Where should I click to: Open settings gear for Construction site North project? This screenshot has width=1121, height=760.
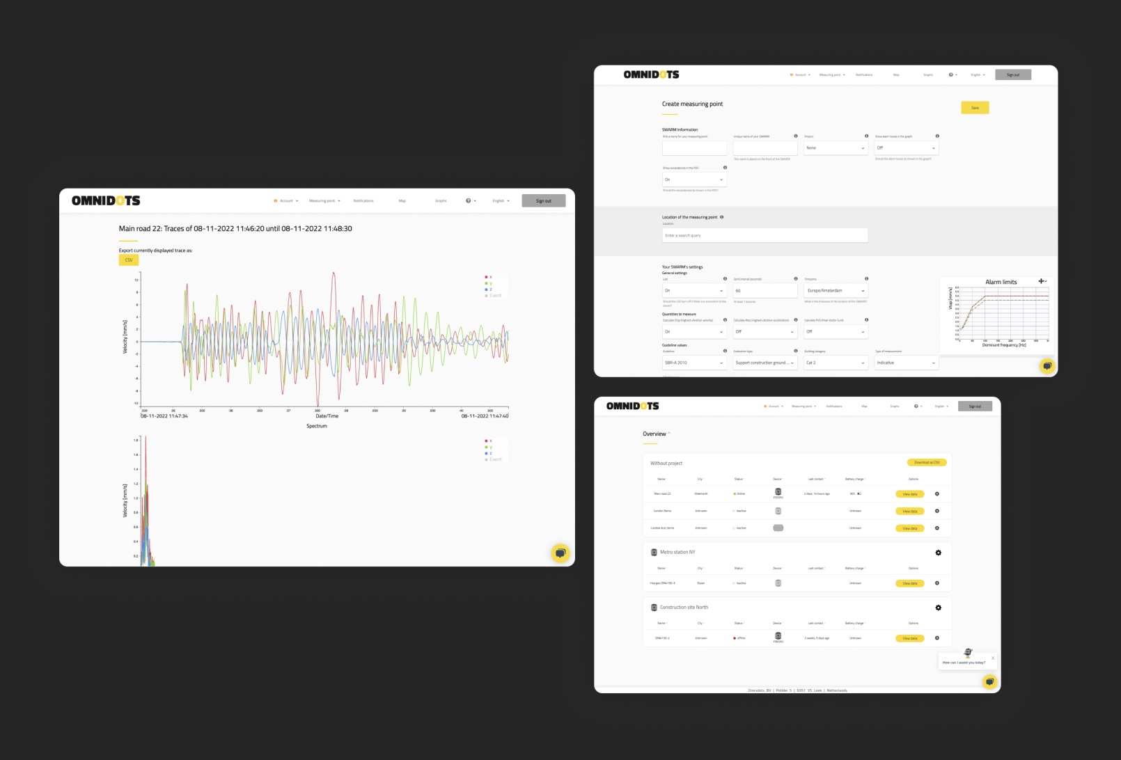(x=938, y=608)
